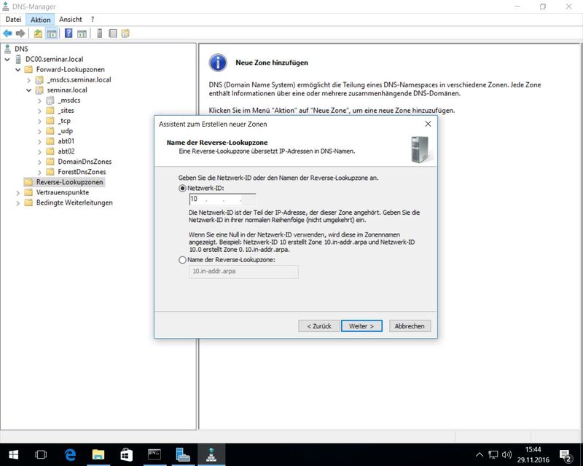Open the question mark help menu
Screen dimensions: 583x466
pyautogui.click(x=93, y=20)
